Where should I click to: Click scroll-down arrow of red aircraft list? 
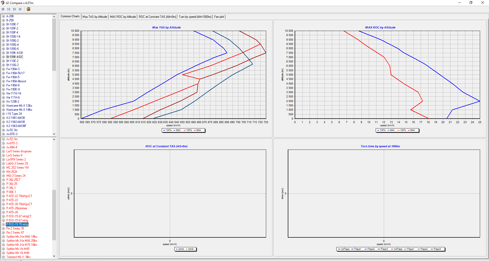click(x=54, y=256)
